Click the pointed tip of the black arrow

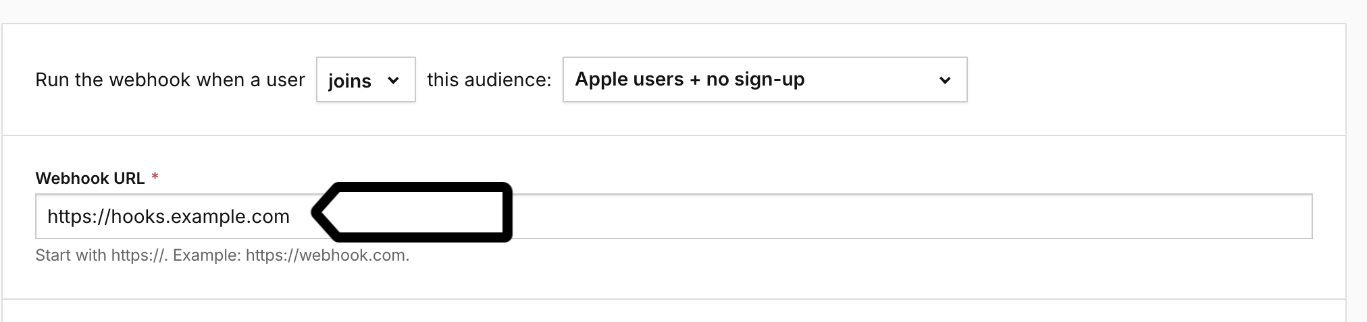tap(316, 212)
